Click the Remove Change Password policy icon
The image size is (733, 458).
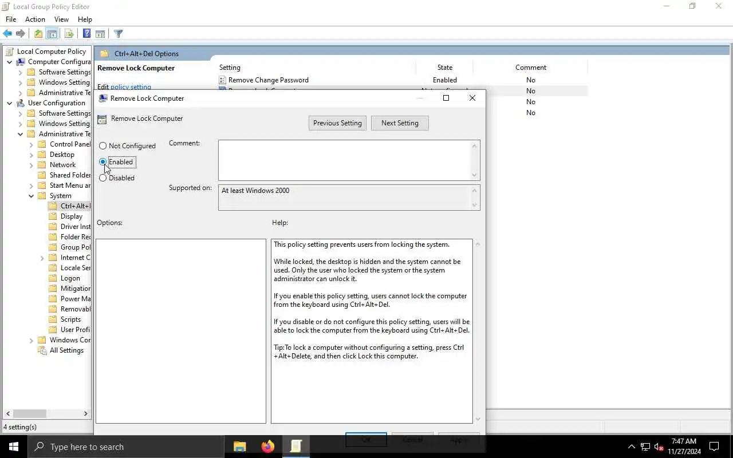pyautogui.click(x=223, y=80)
